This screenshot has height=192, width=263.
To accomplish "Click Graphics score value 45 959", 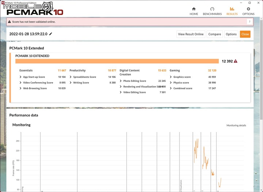I will [x=212, y=77].
